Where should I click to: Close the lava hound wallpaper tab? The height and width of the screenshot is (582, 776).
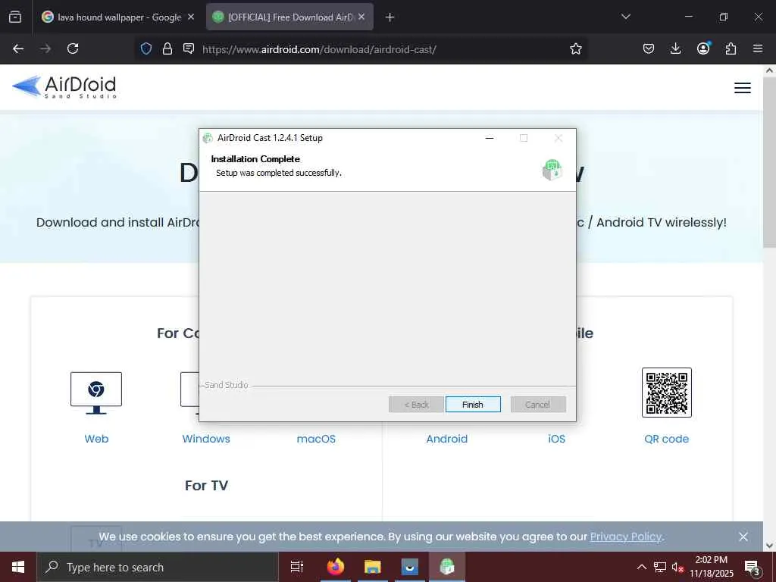point(191,17)
